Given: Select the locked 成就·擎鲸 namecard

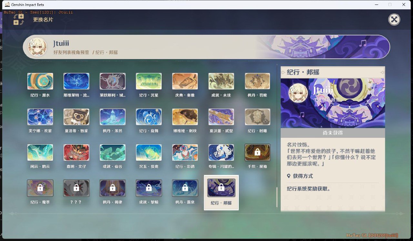Looking at the screenshot, I should [x=149, y=188].
